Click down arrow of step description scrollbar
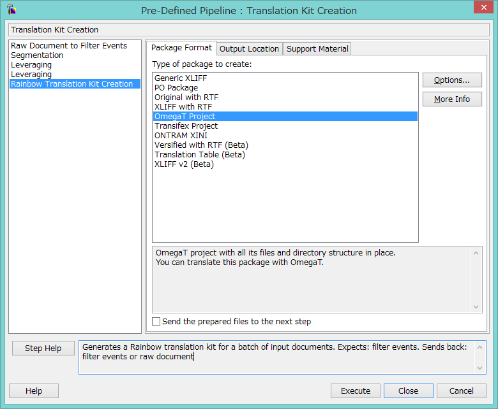This screenshot has height=409, width=498. 479,368
